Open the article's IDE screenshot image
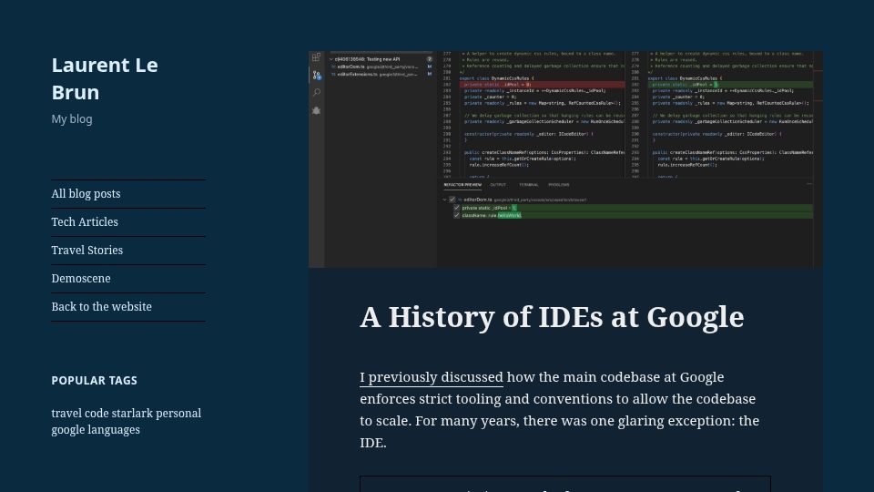The image size is (874, 492). click(565, 159)
